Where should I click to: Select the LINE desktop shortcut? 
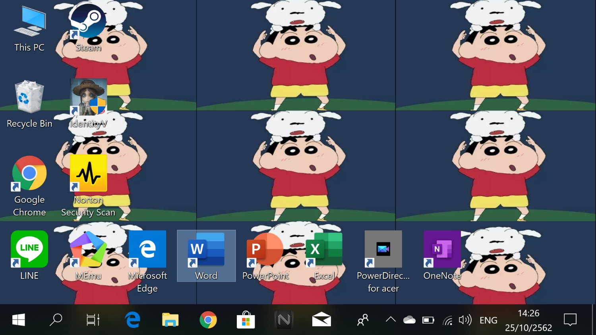coord(29,256)
